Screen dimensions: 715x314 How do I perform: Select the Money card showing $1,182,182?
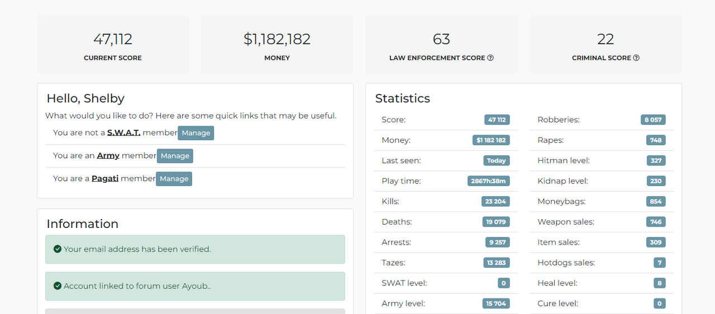tap(277, 44)
